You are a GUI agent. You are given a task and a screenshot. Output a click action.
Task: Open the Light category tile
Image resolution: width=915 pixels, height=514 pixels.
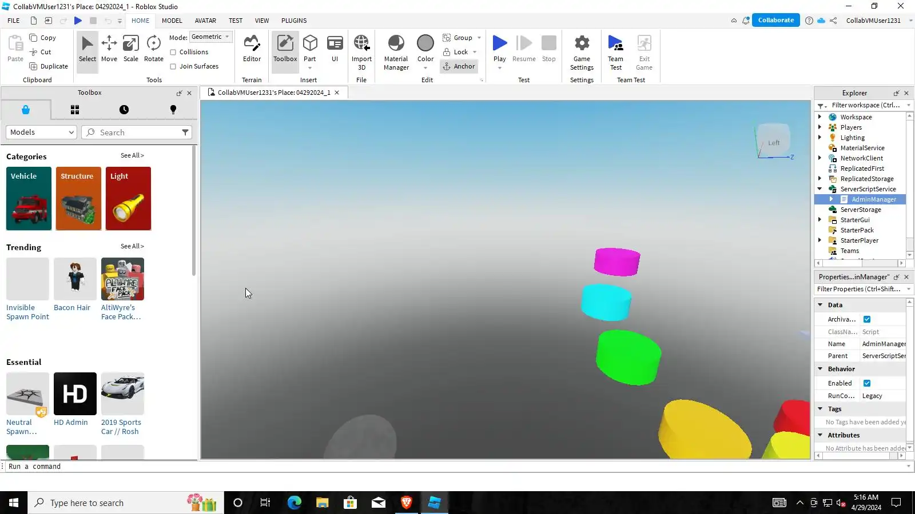point(128,199)
